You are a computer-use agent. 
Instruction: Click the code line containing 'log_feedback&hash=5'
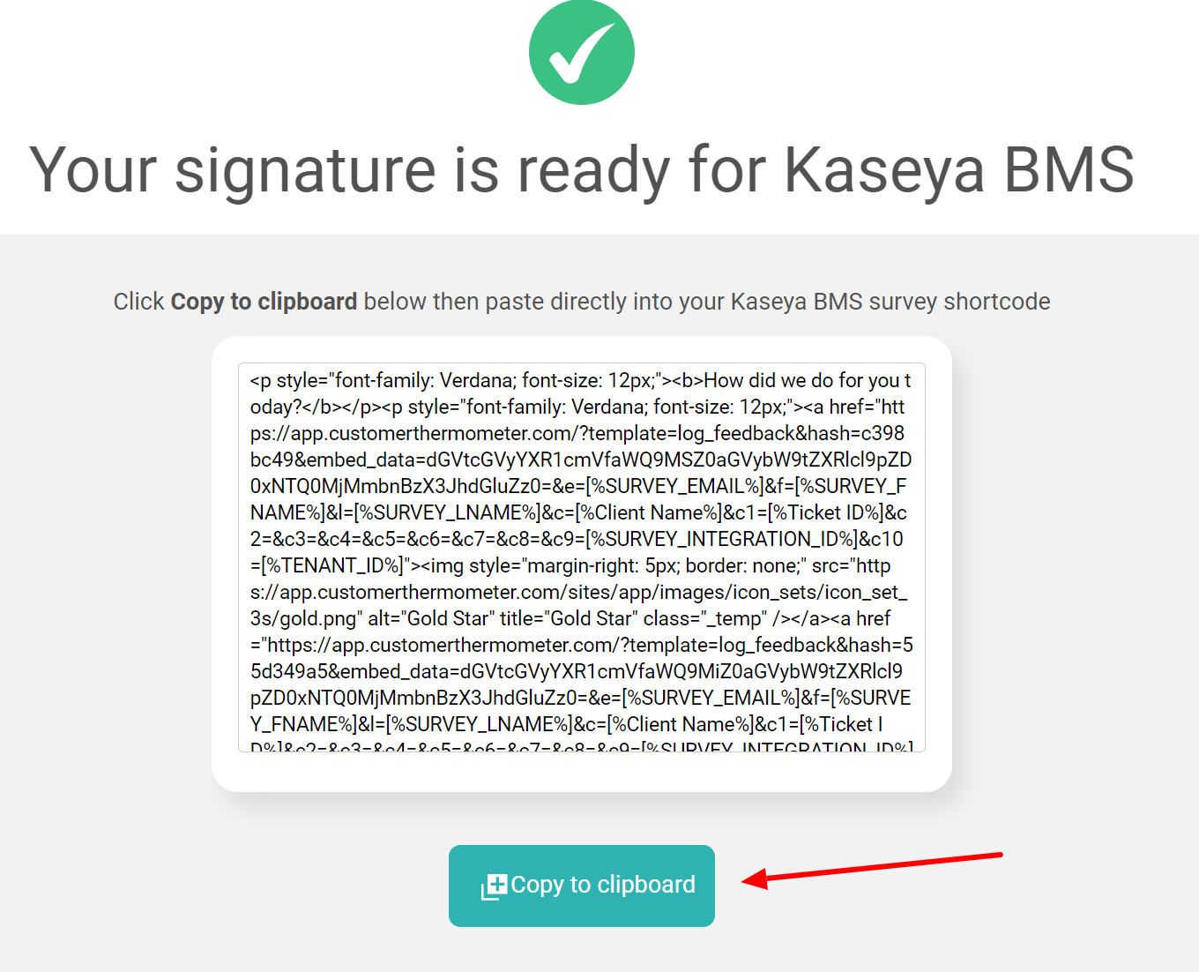tap(582, 645)
